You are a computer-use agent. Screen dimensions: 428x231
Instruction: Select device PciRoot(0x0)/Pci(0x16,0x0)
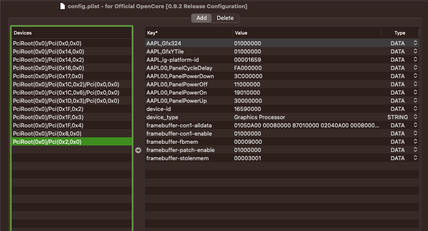[x=72, y=68]
